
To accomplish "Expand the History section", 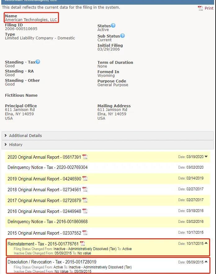I will pyautogui.click(x=108, y=145).
